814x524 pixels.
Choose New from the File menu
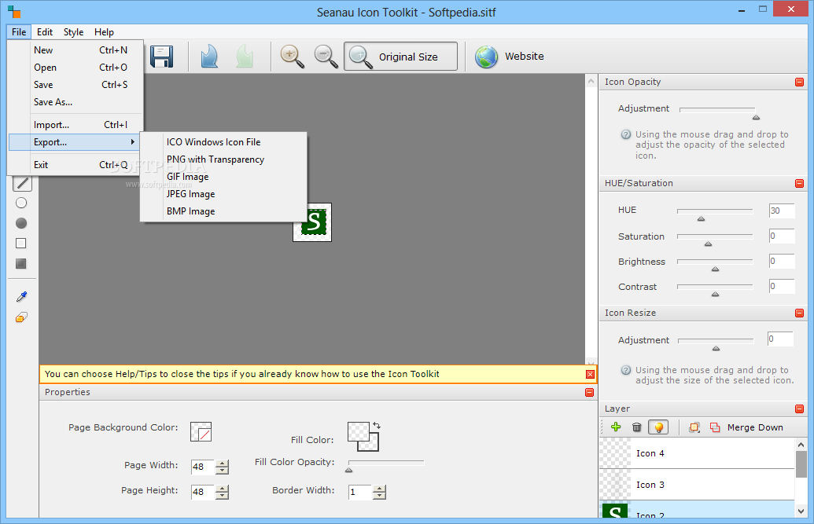point(76,49)
